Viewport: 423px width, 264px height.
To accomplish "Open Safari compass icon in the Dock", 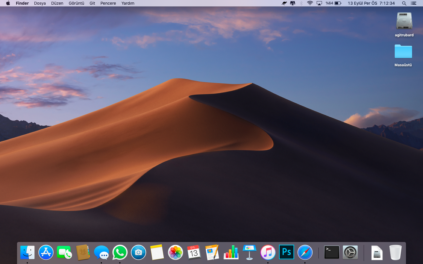I will [x=305, y=252].
